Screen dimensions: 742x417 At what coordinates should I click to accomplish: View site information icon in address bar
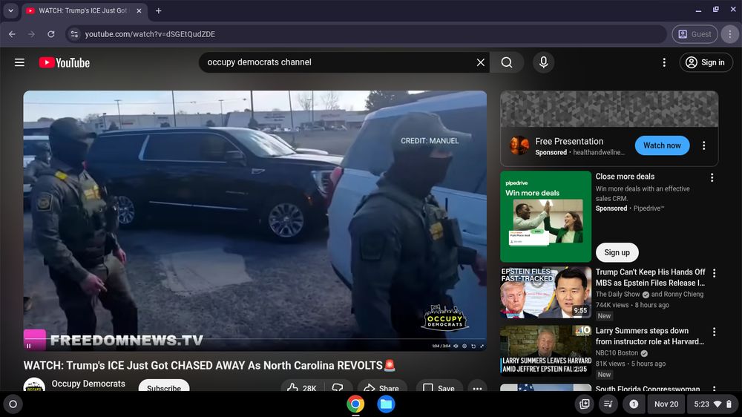[x=74, y=34]
